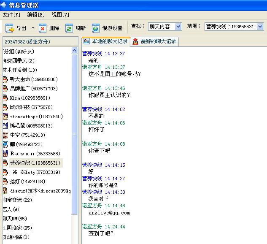The width and height of the screenshot is (267, 244).
Task: Select contact name 中空(75142913)
Action: [27, 135]
